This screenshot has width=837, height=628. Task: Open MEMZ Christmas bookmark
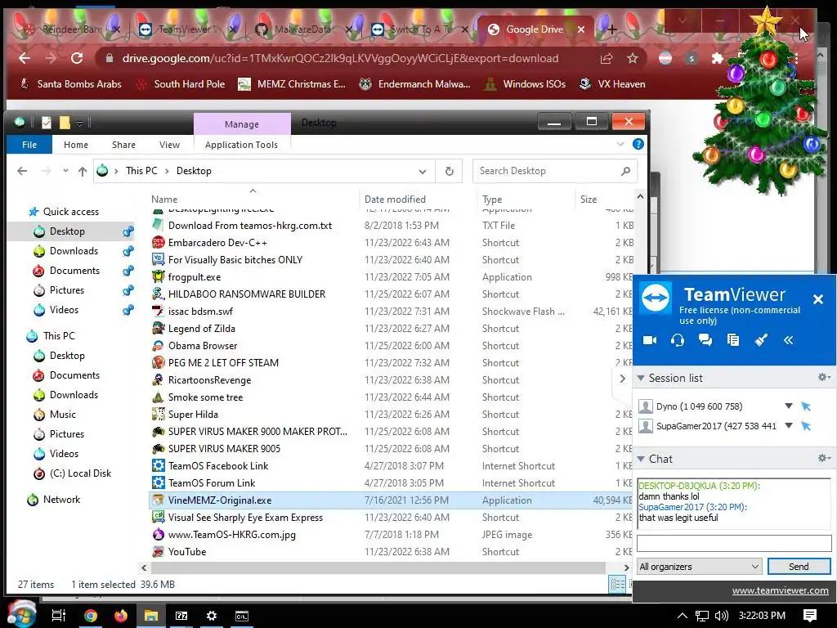(x=292, y=84)
